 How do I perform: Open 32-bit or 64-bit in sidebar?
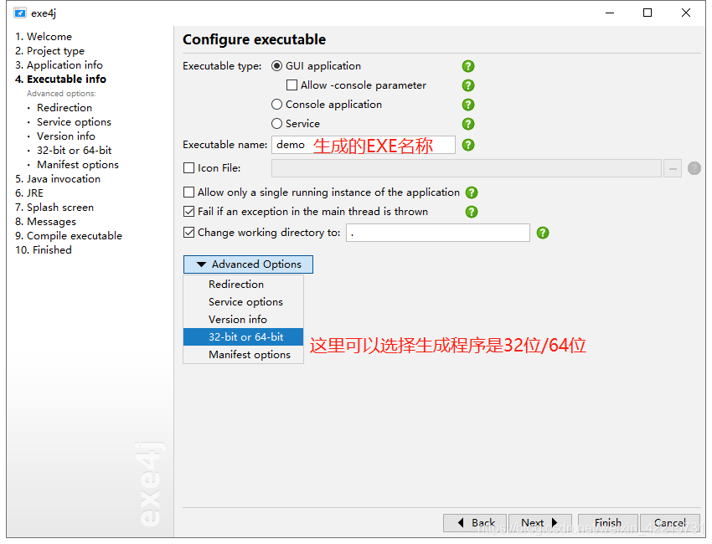[75, 151]
